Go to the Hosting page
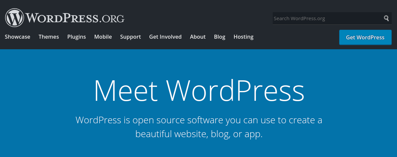The image size is (397, 157). pos(244,37)
